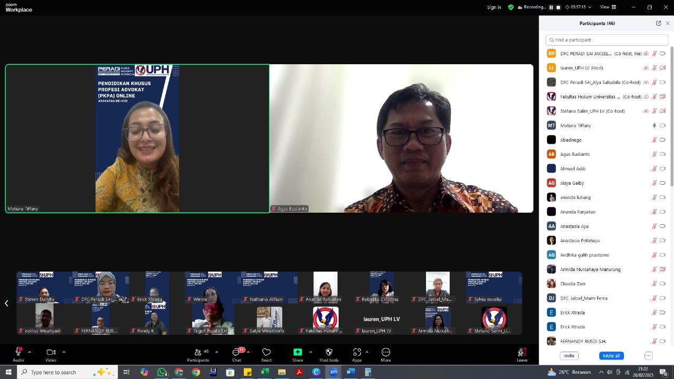
Task: Toggle video icon for Claudia Zain
Action: [x=663, y=284]
